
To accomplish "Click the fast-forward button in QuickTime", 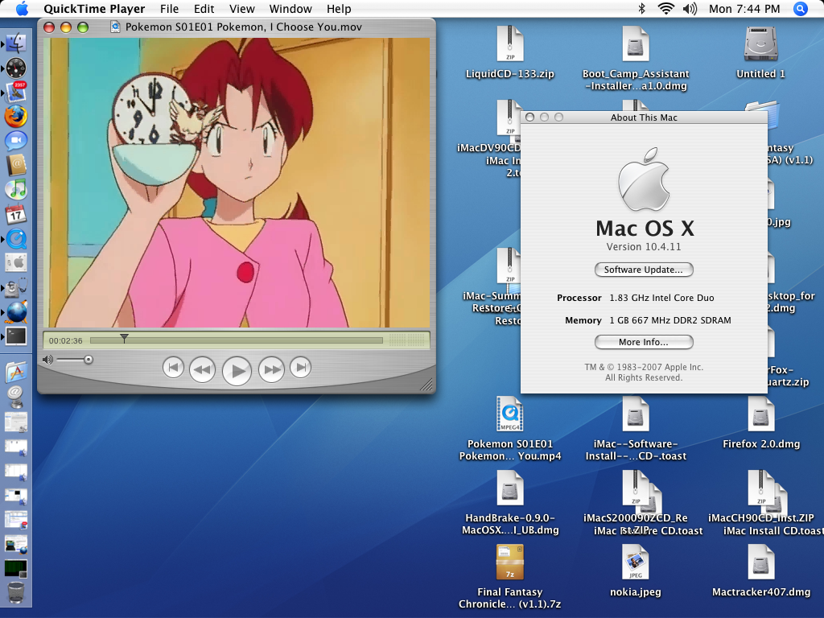I will coord(271,370).
